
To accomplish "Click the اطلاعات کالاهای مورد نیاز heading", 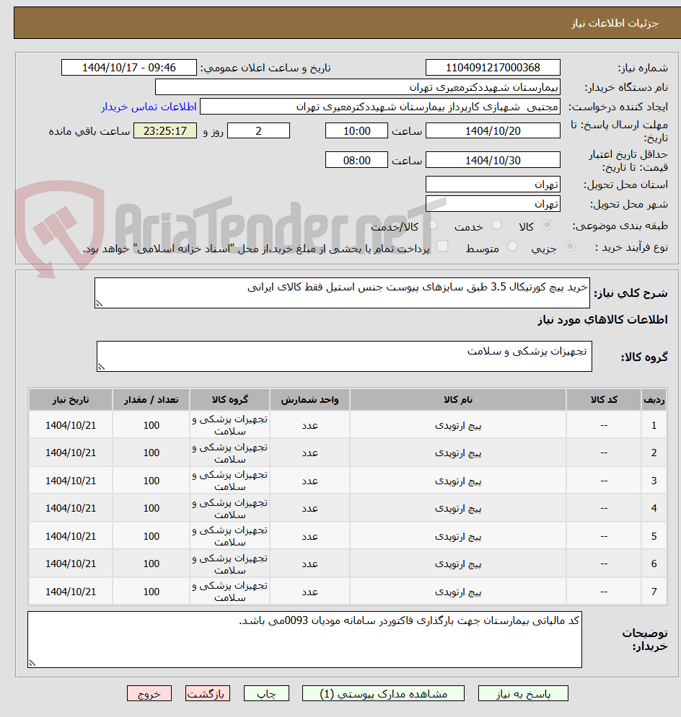I will tap(602, 320).
